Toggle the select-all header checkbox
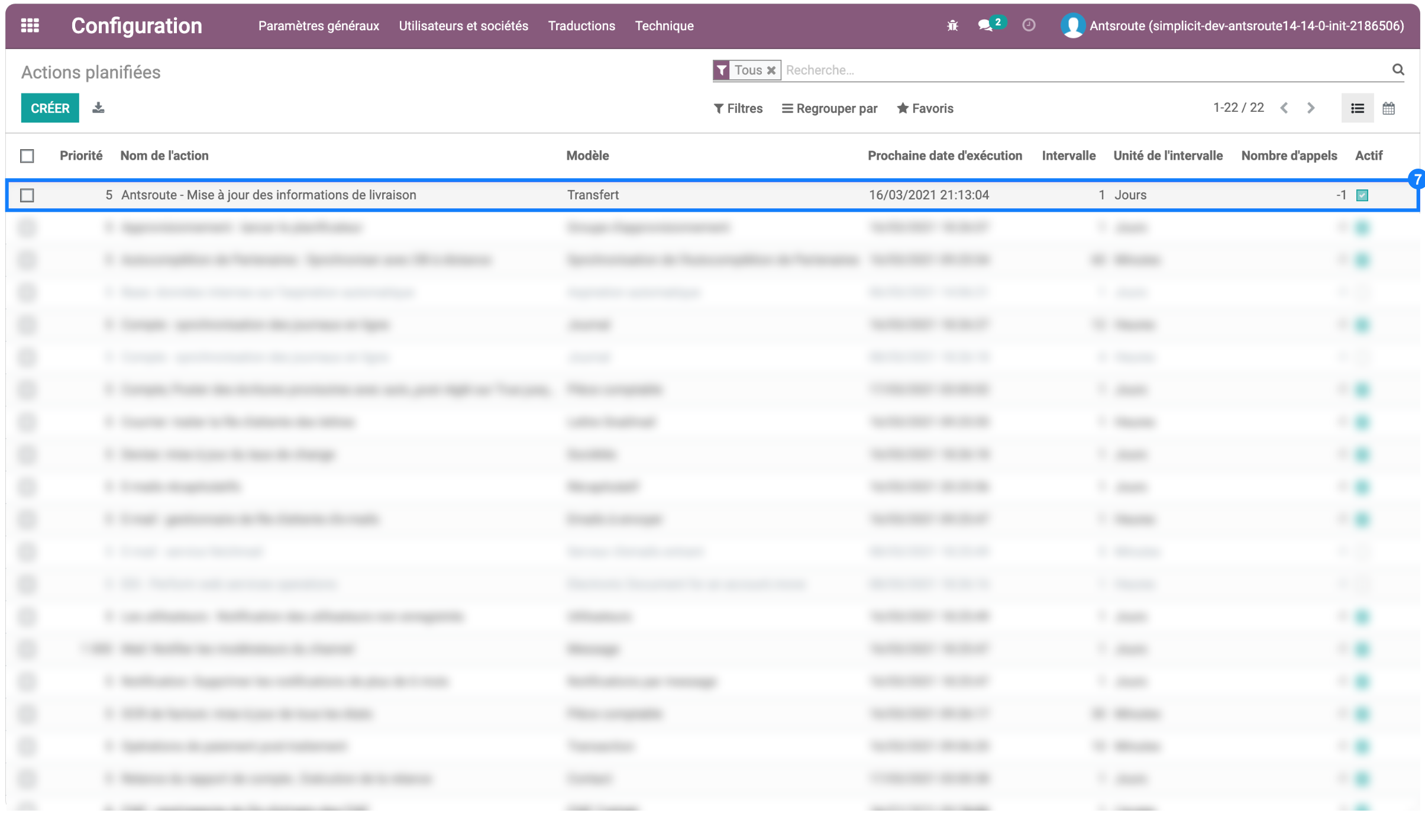This screenshot has height=813, width=1425. [27, 156]
